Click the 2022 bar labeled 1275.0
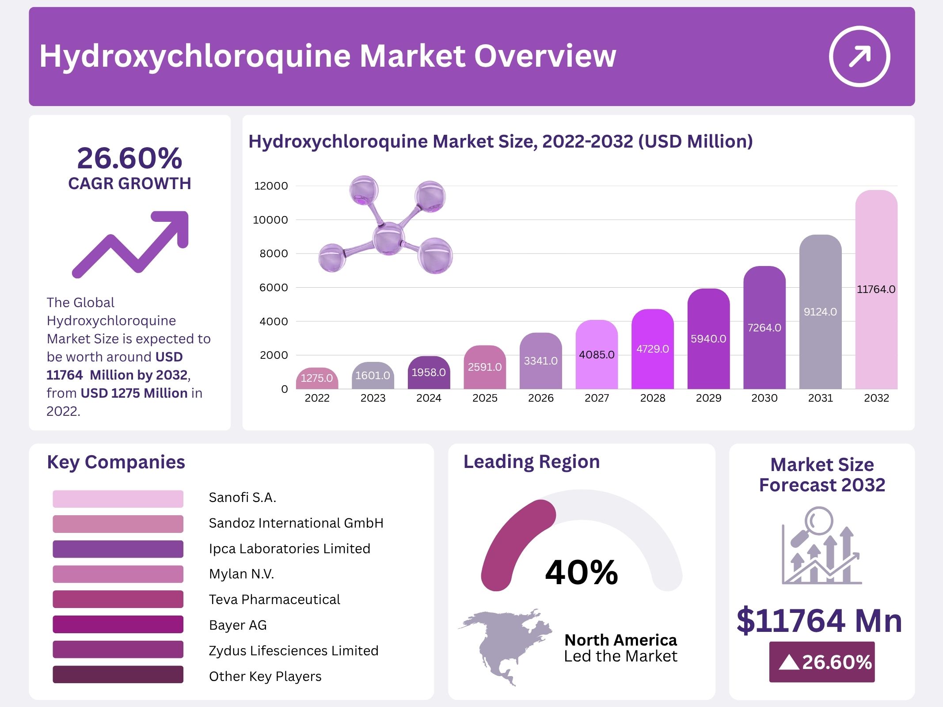 pos(317,379)
